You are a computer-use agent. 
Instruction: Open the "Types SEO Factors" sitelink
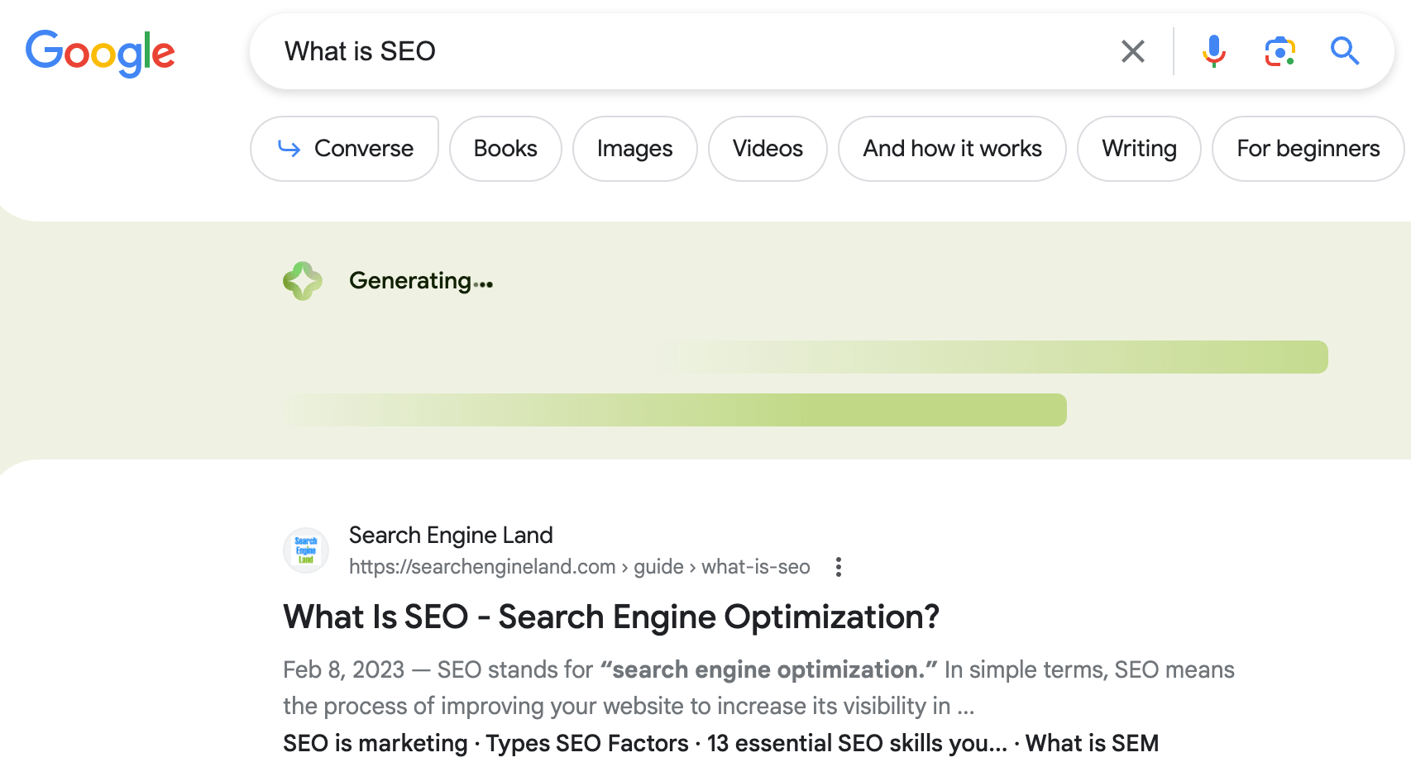click(x=587, y=743)
